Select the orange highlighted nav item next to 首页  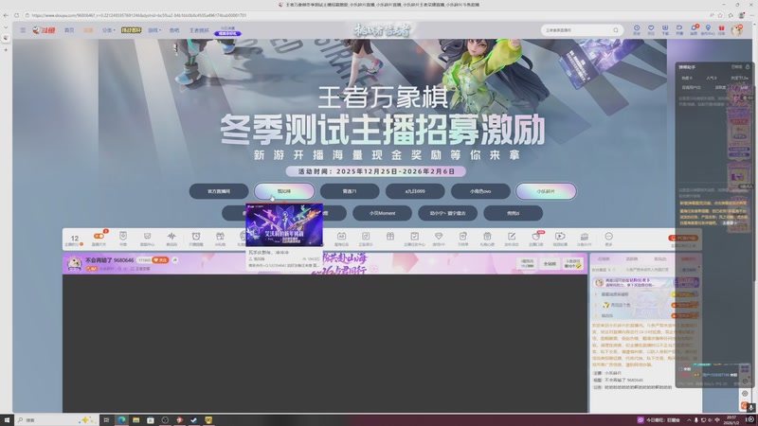(x=88, y=30)
